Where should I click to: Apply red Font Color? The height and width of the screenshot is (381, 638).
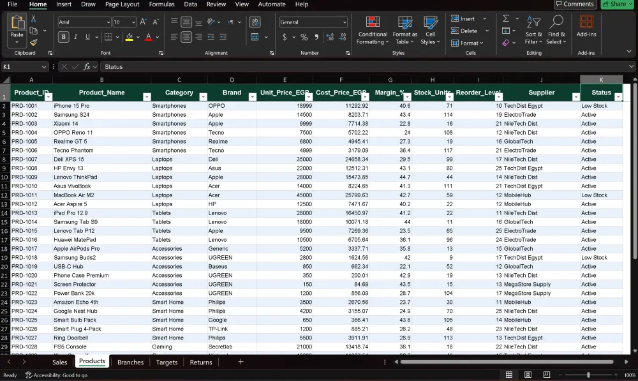pyautogui.click(x=149, y=37)
